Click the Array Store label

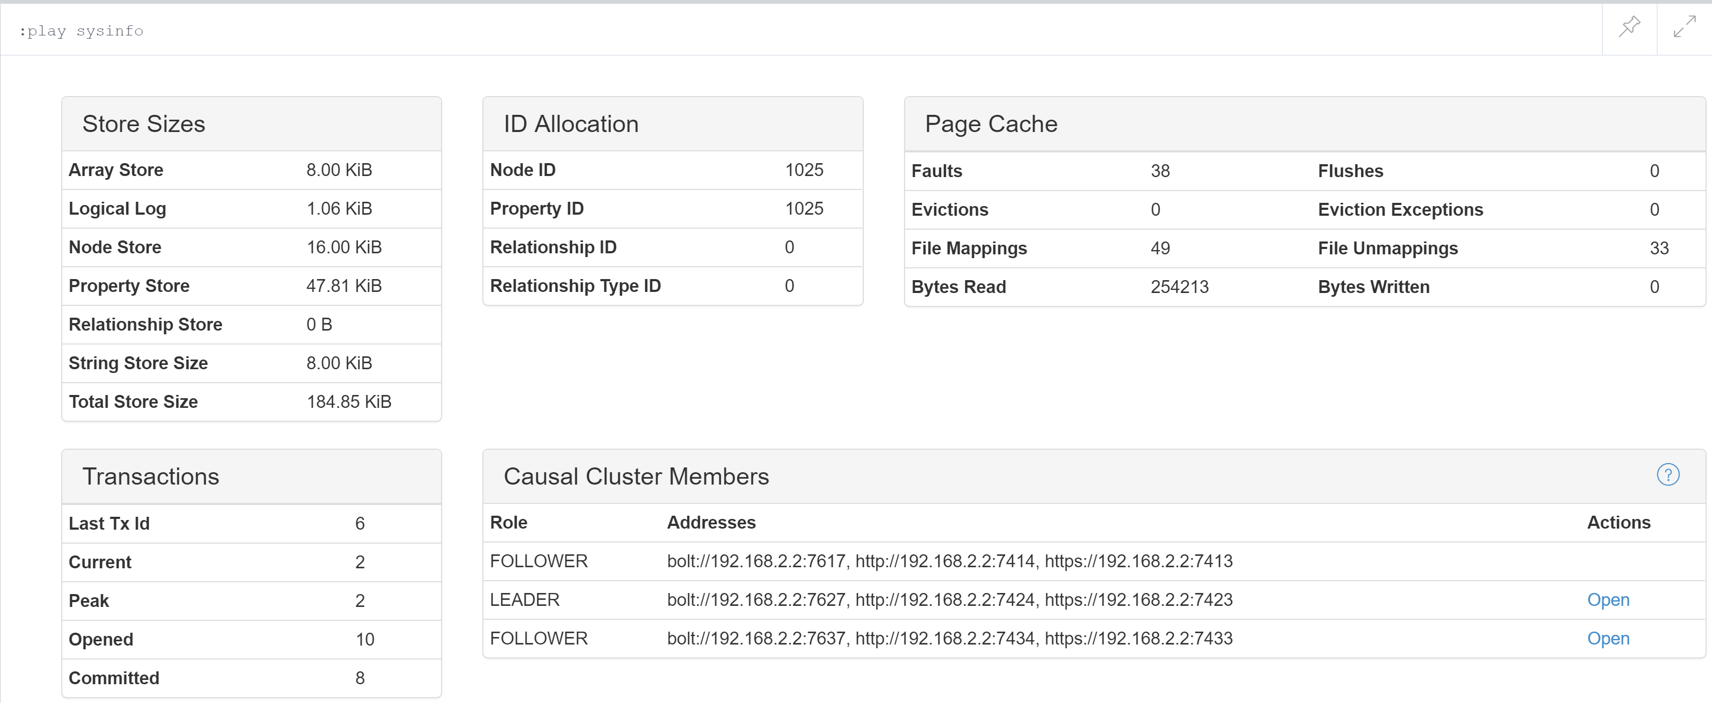tap(115, 170)
